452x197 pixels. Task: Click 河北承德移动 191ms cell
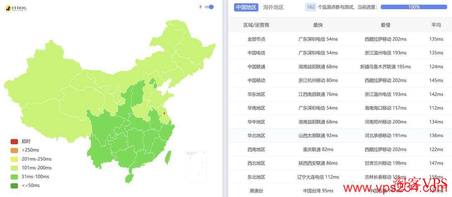pos(385,136)
